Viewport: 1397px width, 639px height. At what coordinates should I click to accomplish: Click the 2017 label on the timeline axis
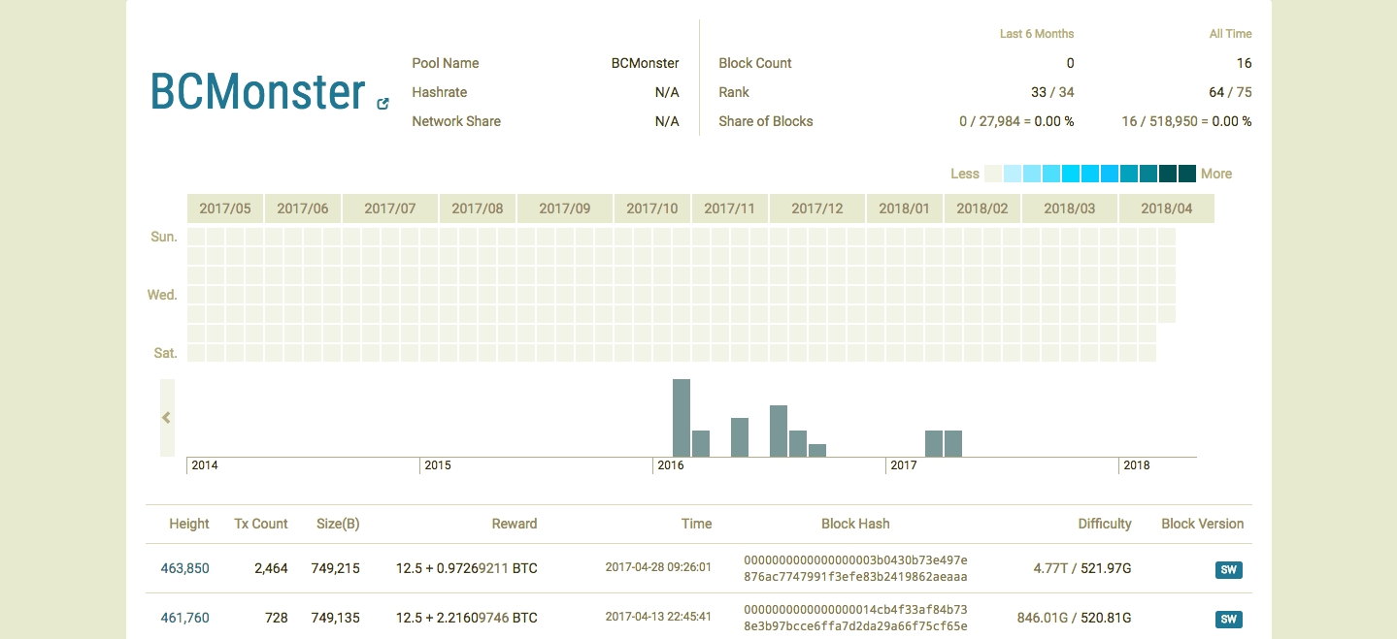click(904, 465)
